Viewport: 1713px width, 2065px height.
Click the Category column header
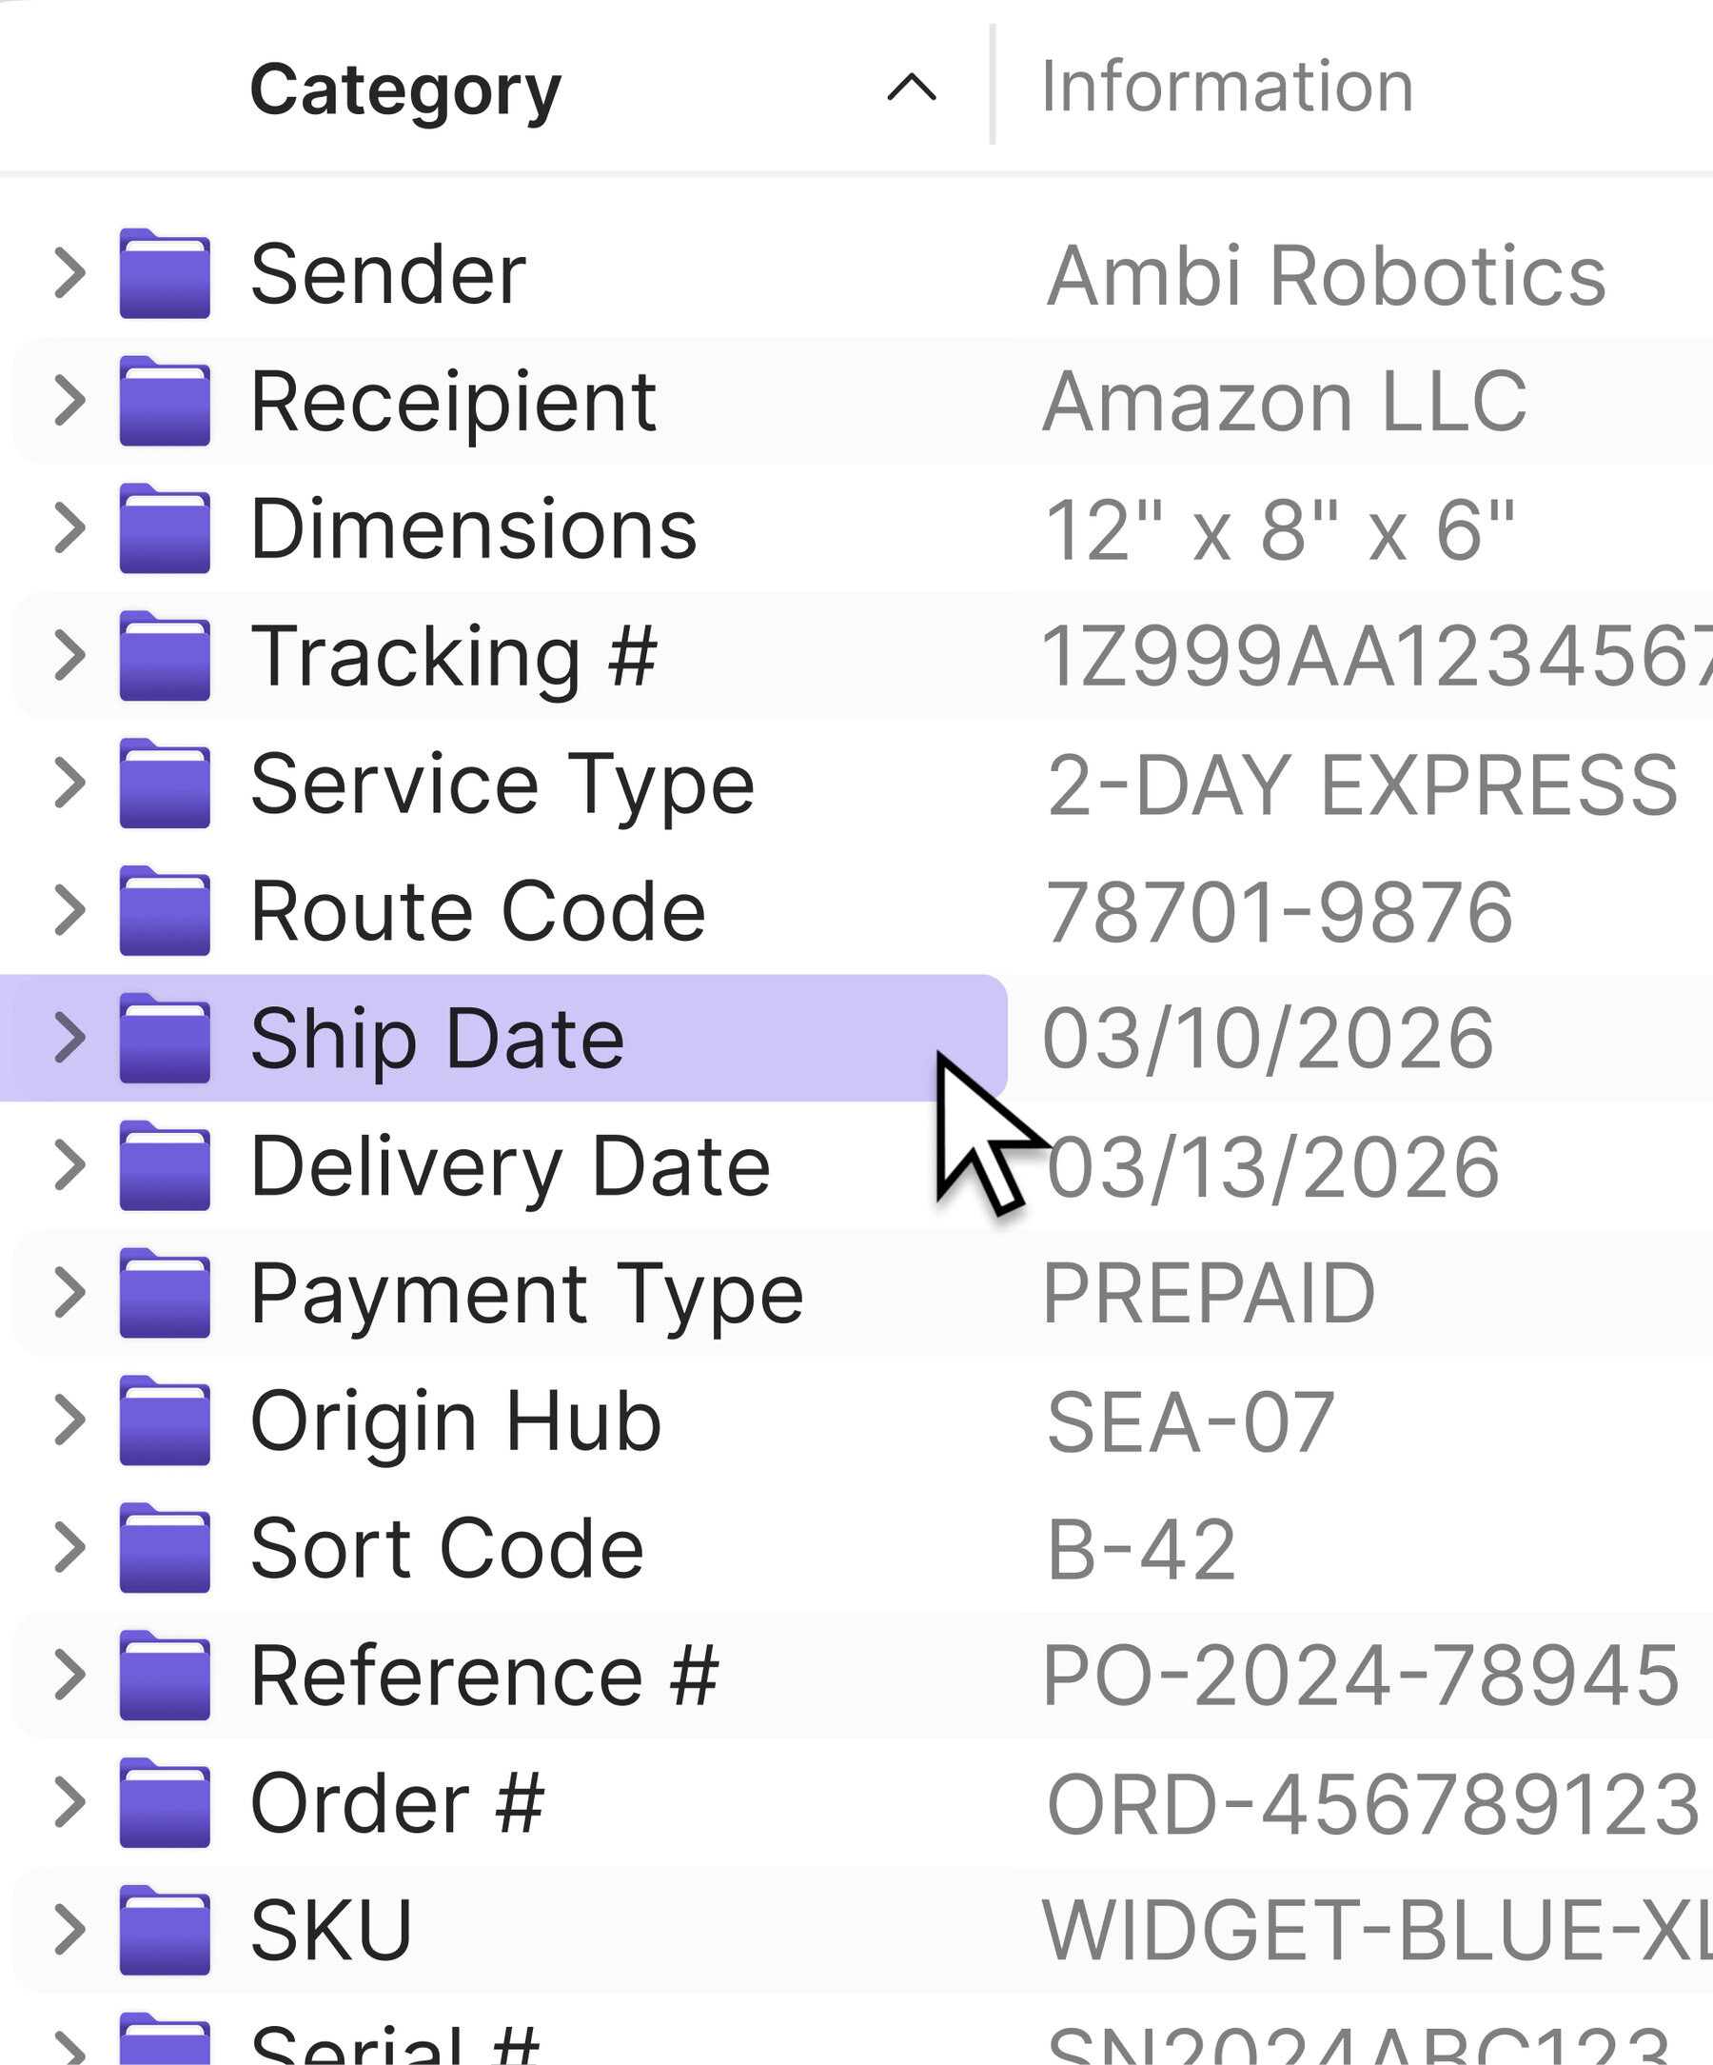[x=404, y=89]
